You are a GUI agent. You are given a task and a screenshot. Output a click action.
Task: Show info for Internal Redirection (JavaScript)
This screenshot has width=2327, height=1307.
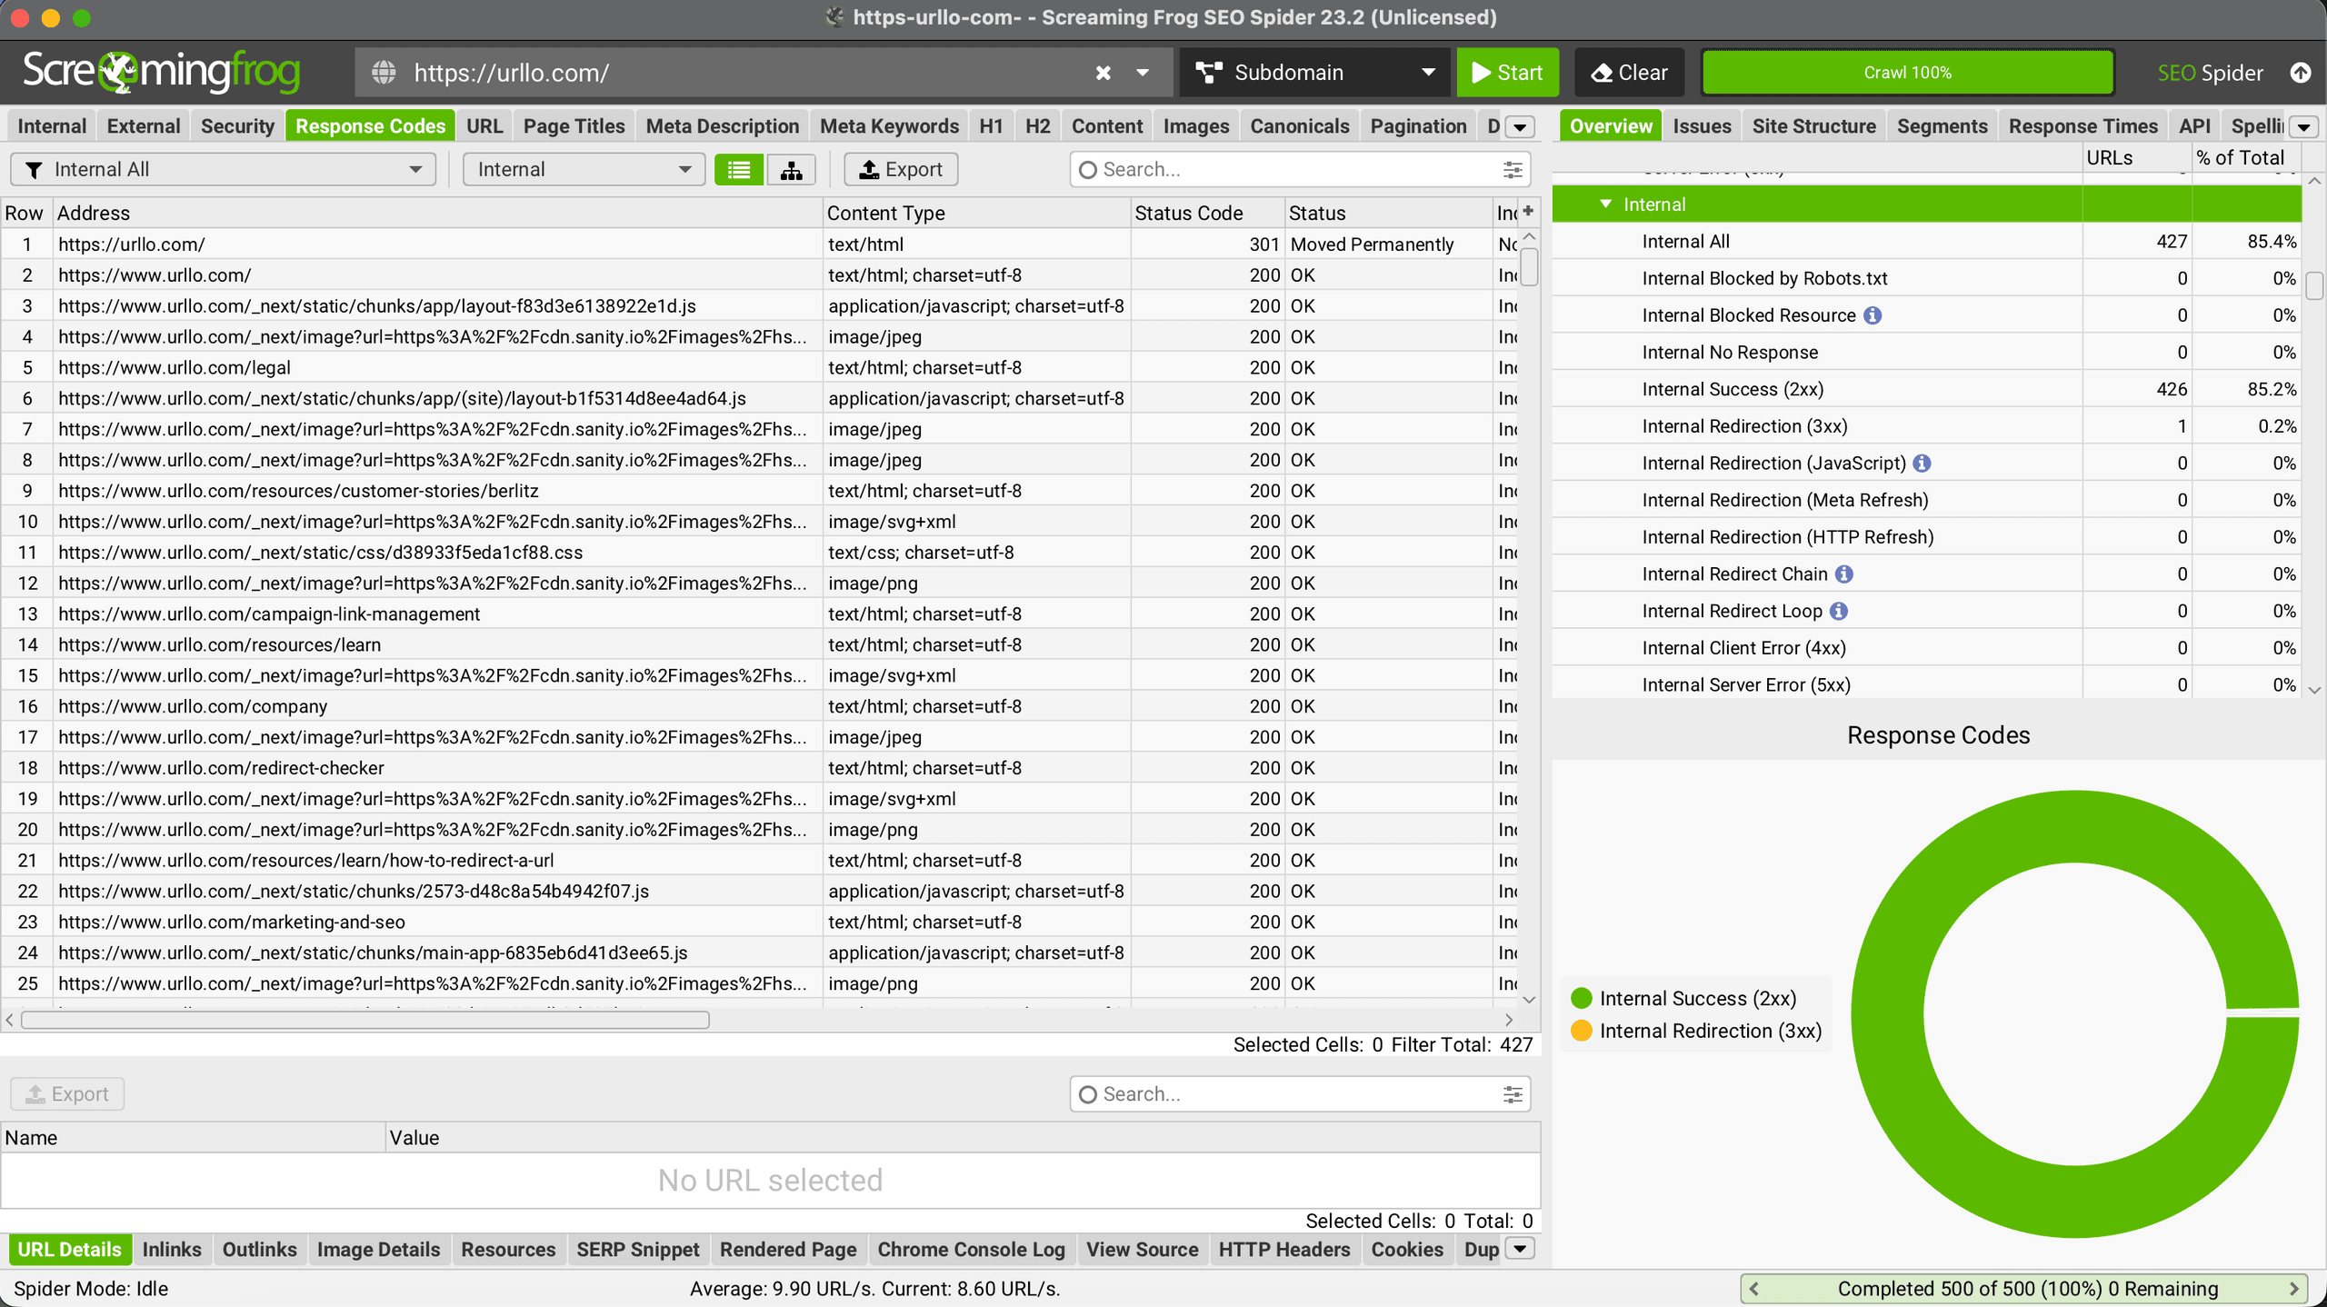tap(1922, 464)
